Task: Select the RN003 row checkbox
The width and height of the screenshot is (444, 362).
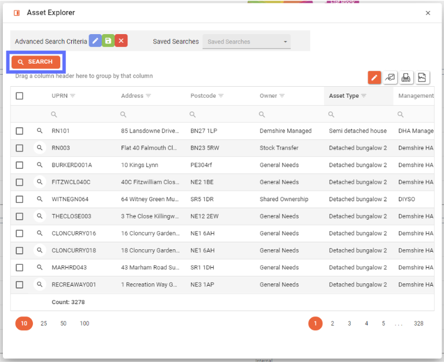Action: coord(20,148)
